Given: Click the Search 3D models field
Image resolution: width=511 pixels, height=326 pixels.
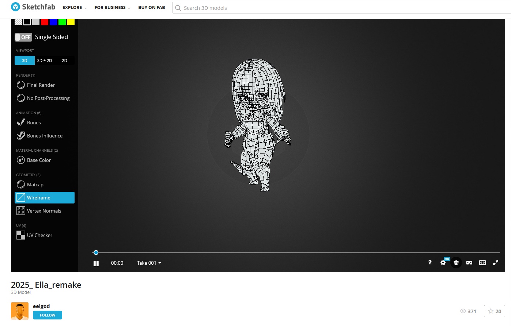Looking at the screenshot, I should pyautogui.click(x=341, y=8).
